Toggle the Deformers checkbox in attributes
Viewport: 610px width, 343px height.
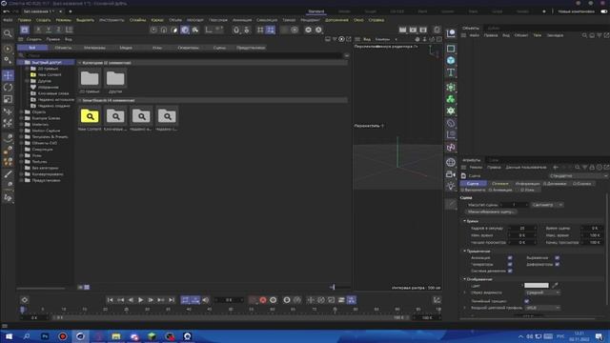[x=557, y=265]
